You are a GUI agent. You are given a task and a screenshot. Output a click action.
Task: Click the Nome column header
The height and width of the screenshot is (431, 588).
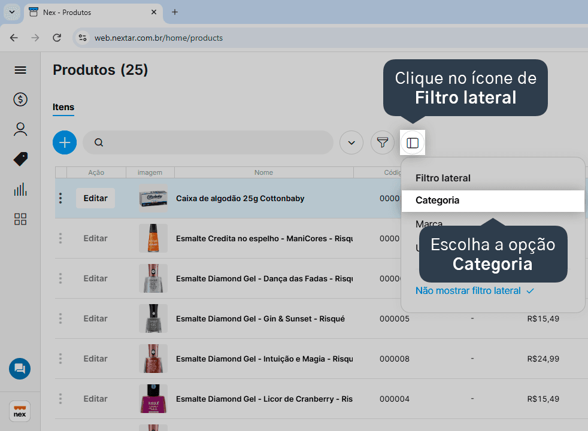263,172
